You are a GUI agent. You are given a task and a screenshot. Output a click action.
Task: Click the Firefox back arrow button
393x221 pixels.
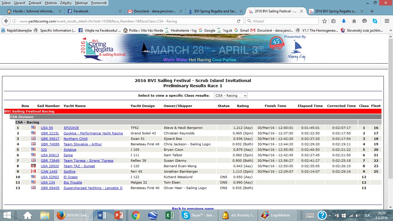(6, 21)
